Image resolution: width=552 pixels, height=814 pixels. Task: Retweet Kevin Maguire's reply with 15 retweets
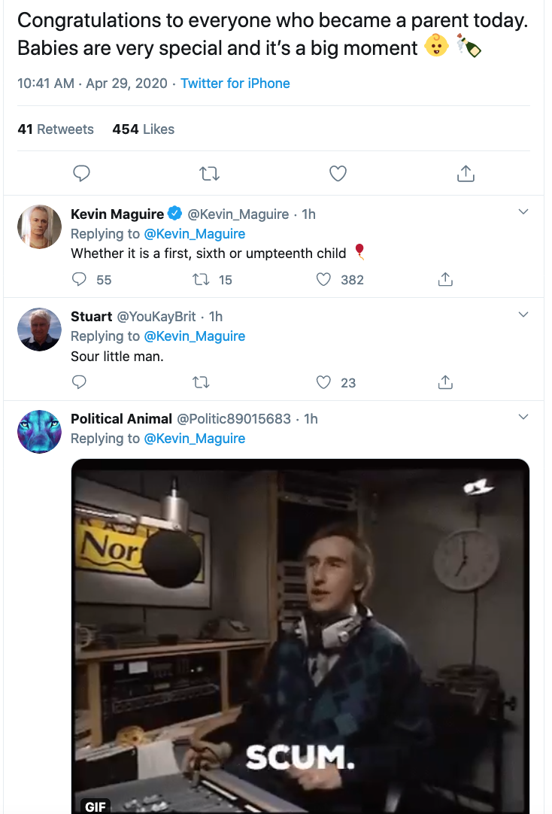pyautogui.click(x=201, y=280)
